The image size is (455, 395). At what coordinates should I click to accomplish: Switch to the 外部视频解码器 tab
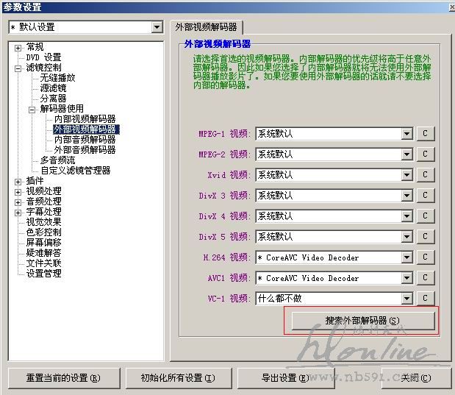(x=205, y=27)
